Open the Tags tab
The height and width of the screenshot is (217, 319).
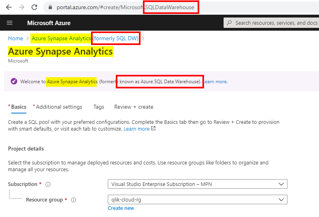click(x=99, y=107)
